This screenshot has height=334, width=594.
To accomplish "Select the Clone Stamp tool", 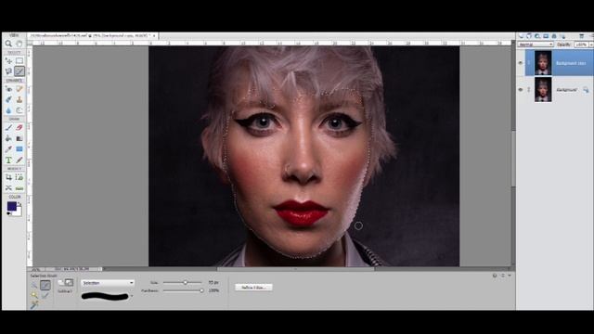I will click(19, 99).
